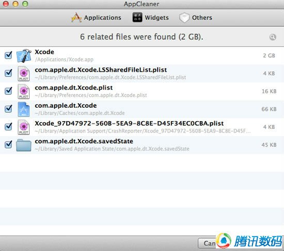
Task: Select Xcode_97D47972-560B-5EA9-8C8E-D45F34EC0CBA.plist name
Action: [x=129, y=123]
